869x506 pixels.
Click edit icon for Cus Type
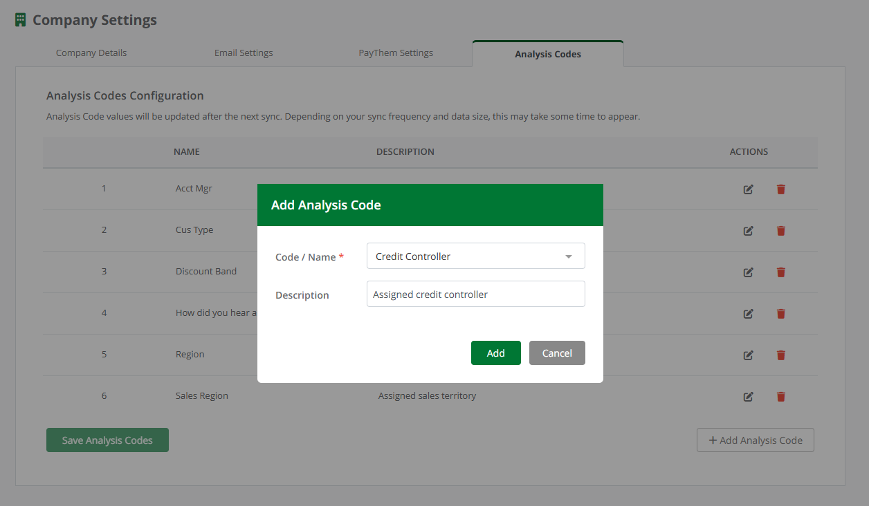748,231
